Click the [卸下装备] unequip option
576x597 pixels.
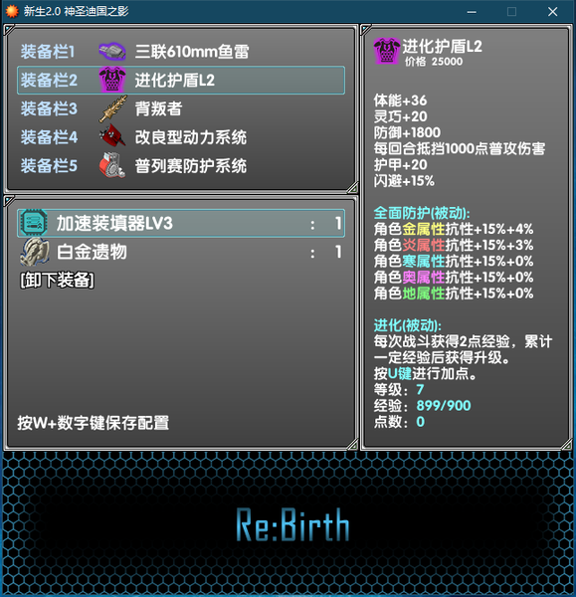click(x=57, y=281)
